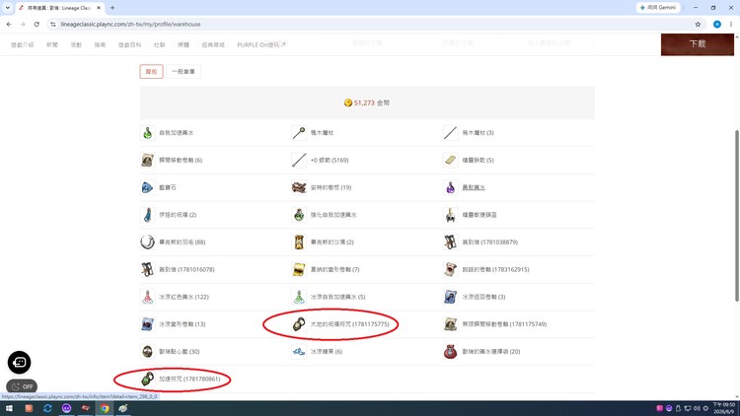This screenshot has width=740, height=416.
Task: Bookmark this page with the star icon
Action: click(x=698, y=24)
